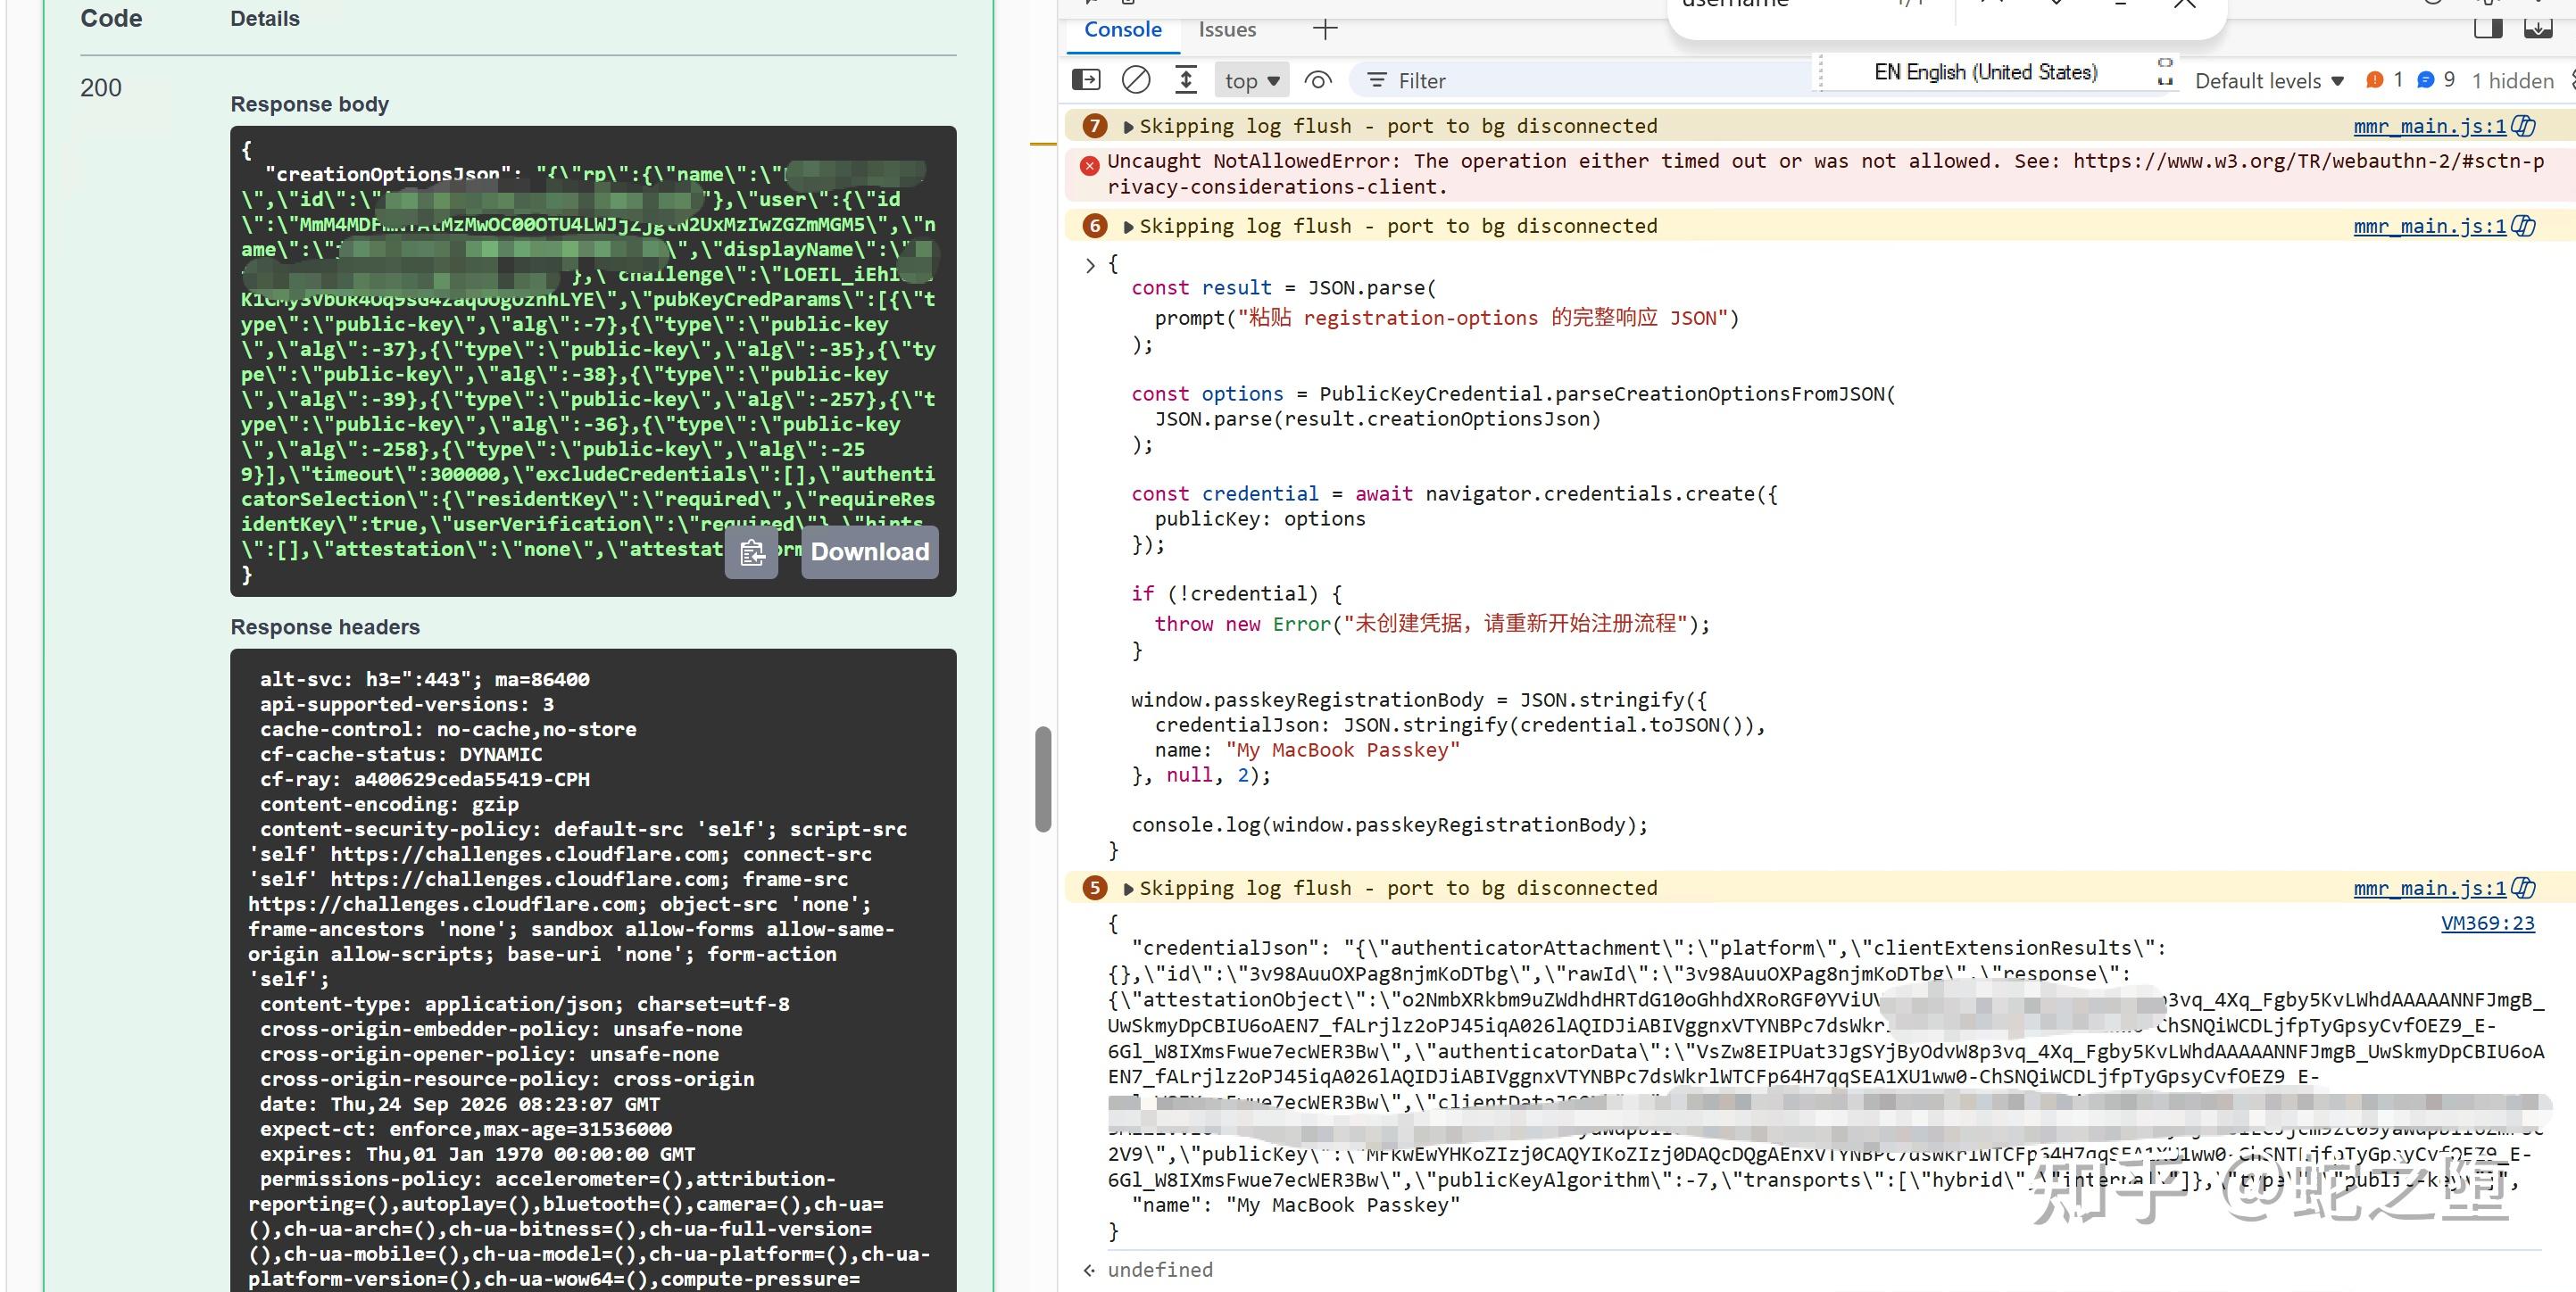Expand the log message with count 6
Screen dimensions: 2576x1292
pyautogui.click(x=1129, y=227)
